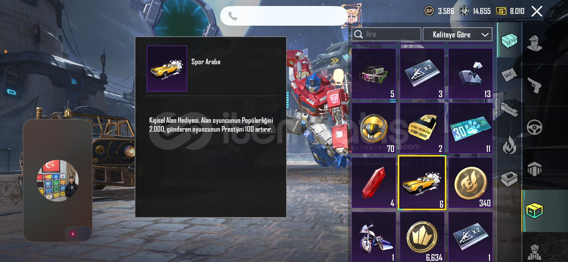Select the x2 card item with count 3
Image resolution: width=568 pixels, height=262 pixels.
(422, 74)
